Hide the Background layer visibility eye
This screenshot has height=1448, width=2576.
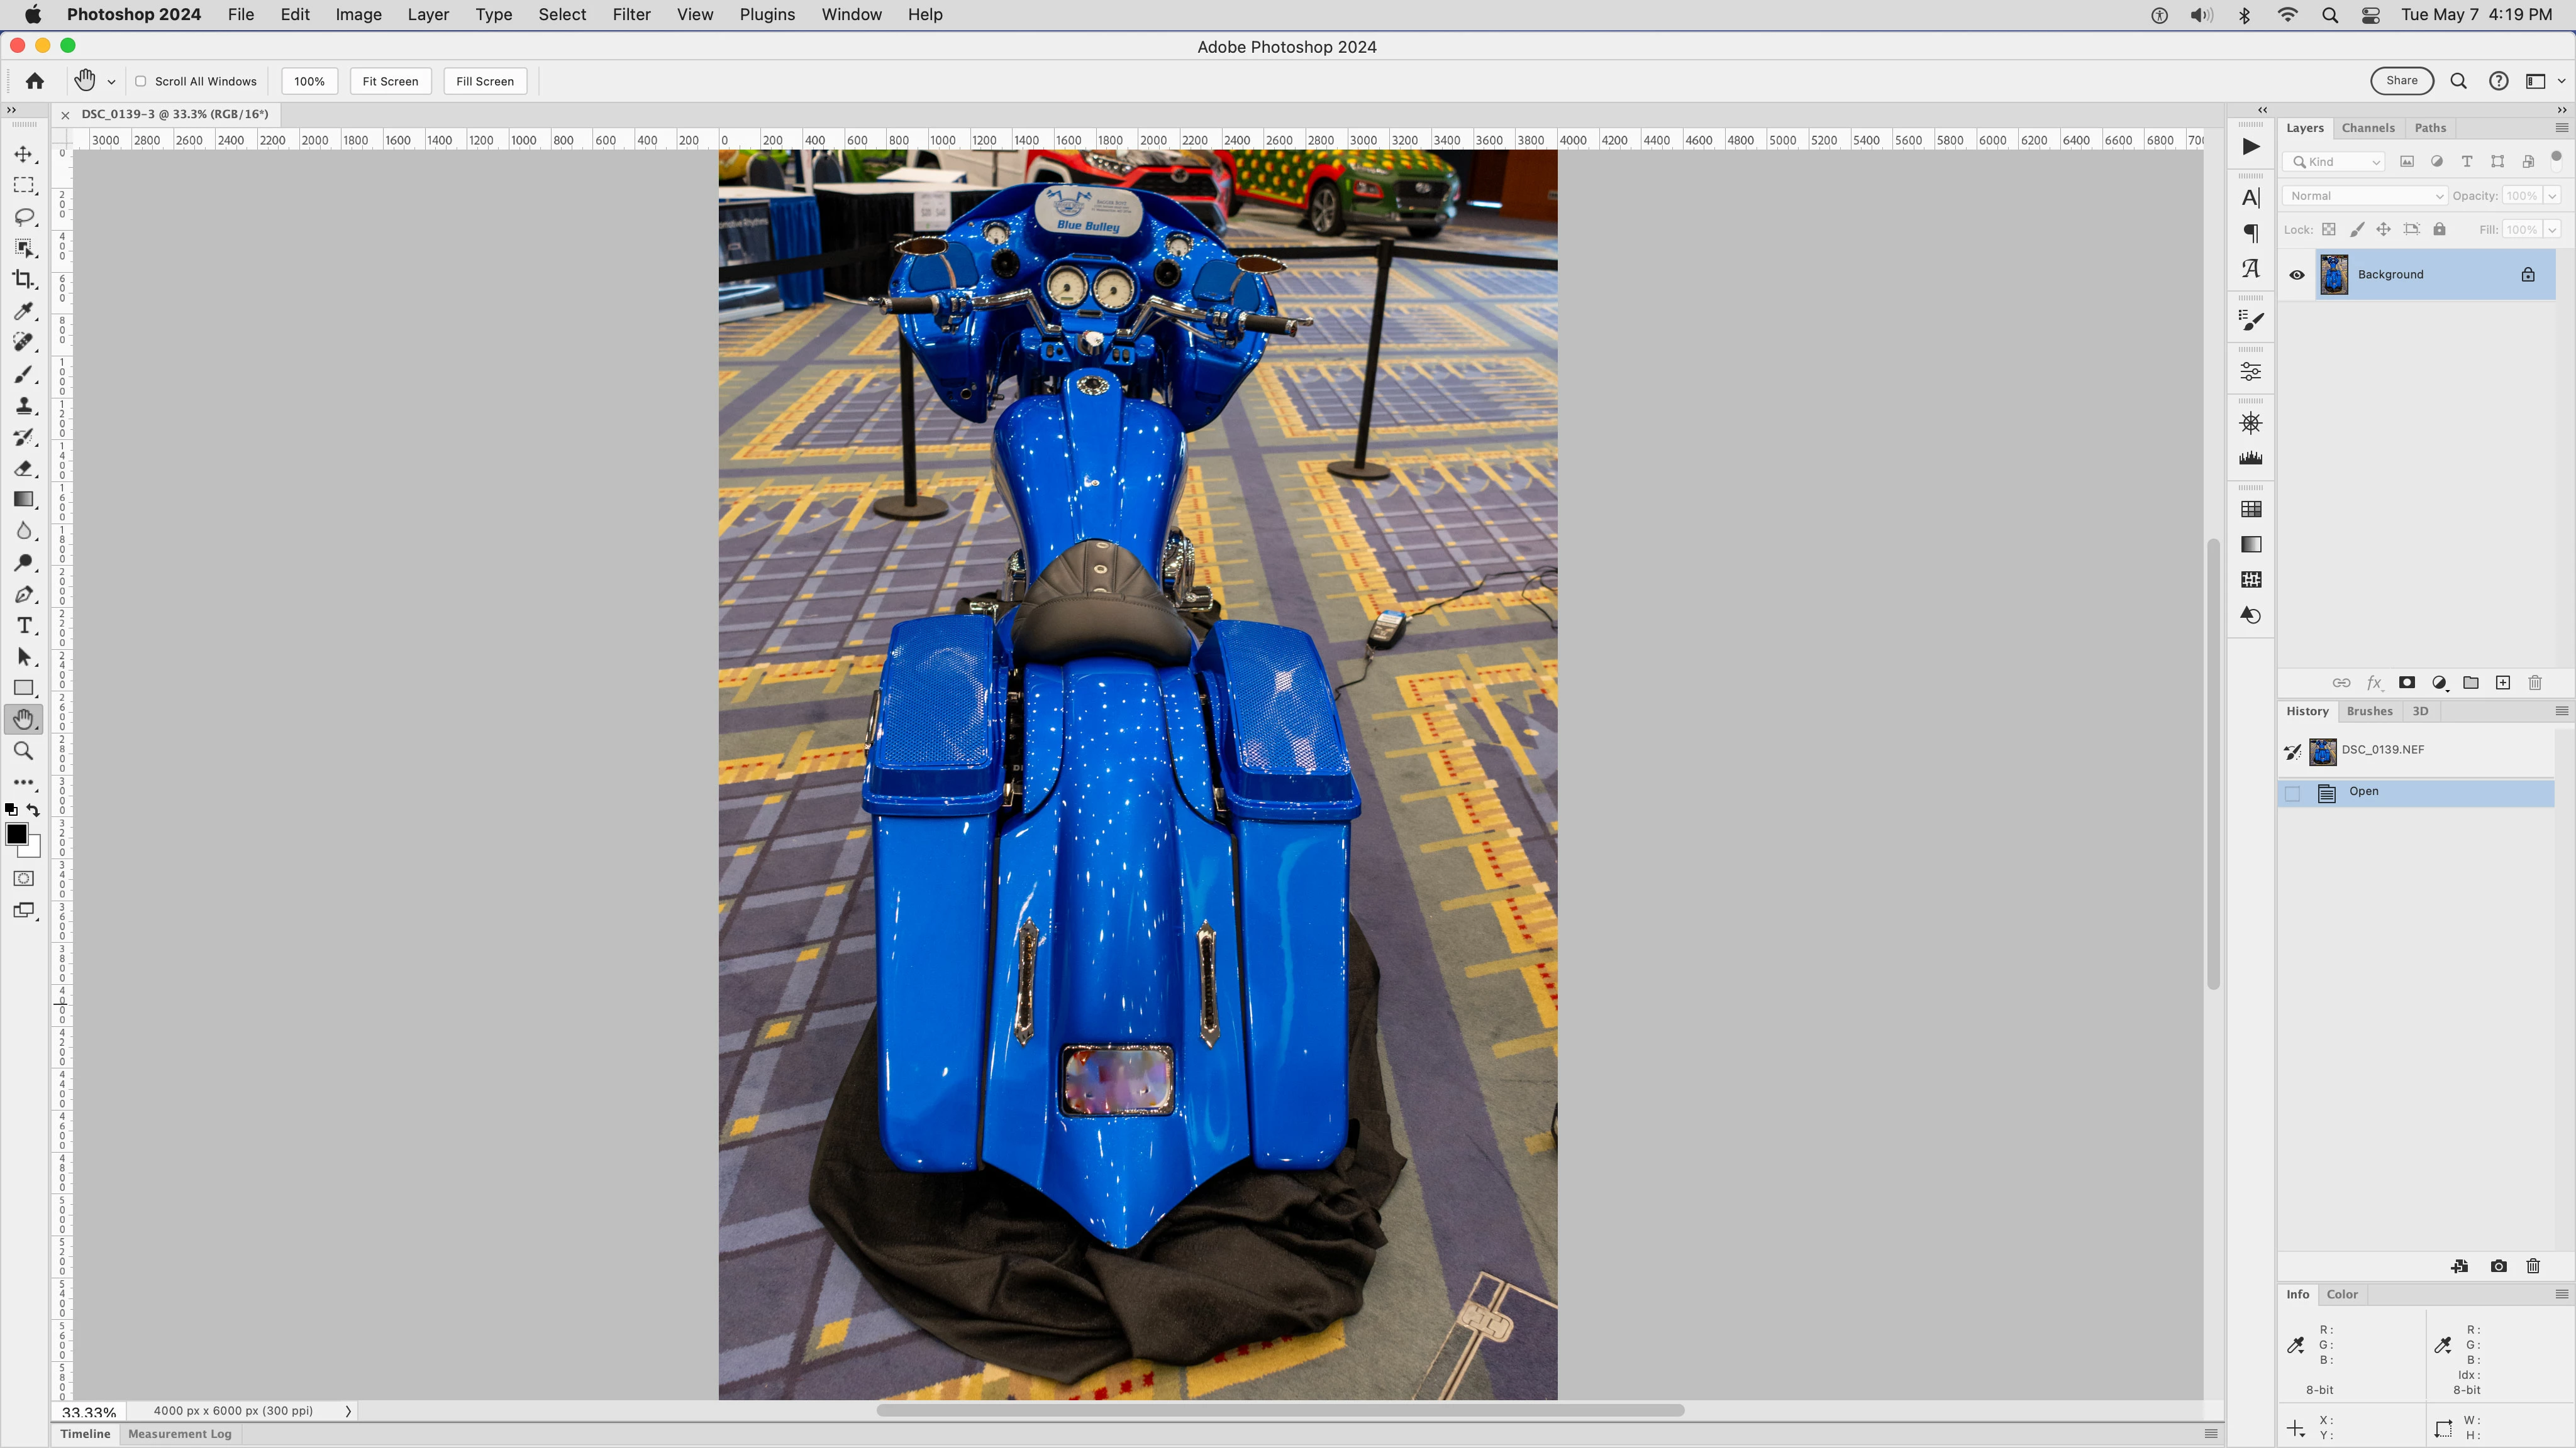2297,275
